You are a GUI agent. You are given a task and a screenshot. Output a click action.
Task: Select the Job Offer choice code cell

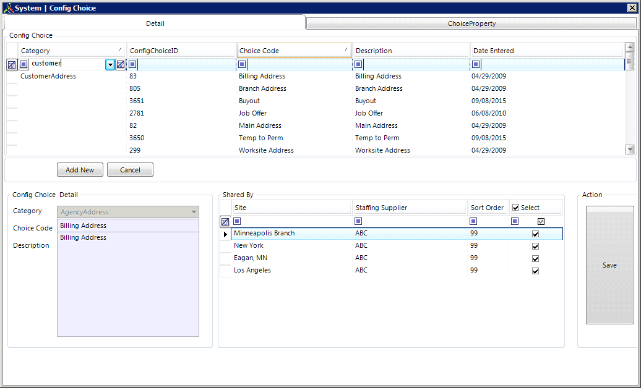(295, 113)
